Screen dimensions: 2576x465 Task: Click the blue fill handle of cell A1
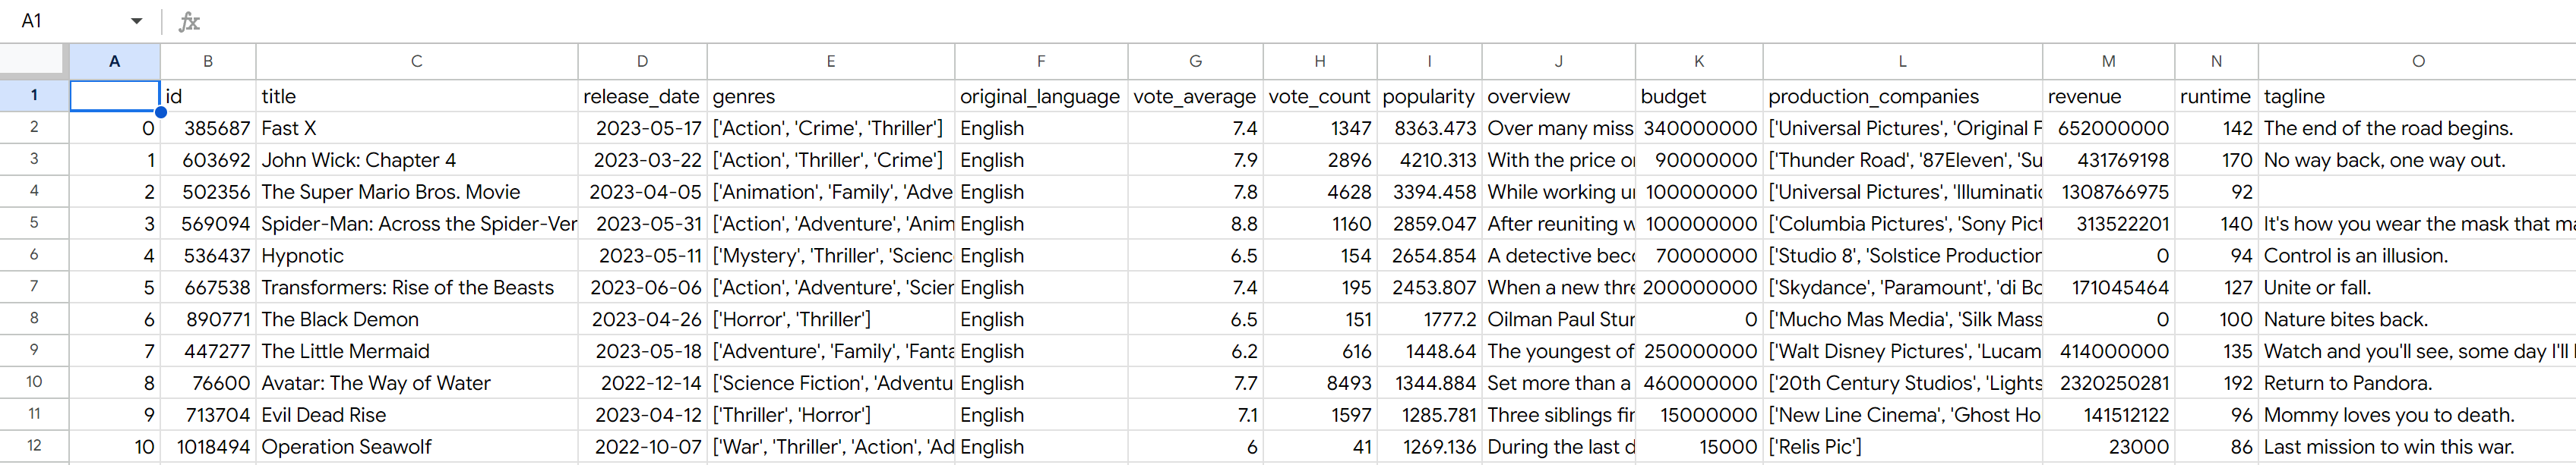click(160, 112)
